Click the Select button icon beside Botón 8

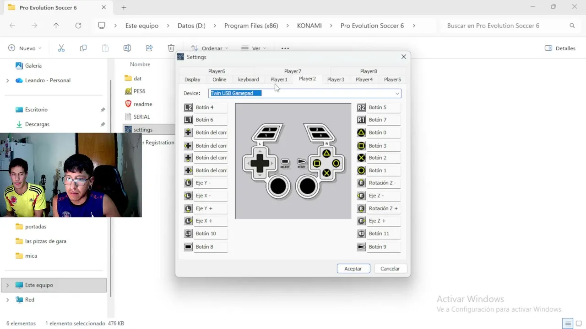click(x=188, y=247)
